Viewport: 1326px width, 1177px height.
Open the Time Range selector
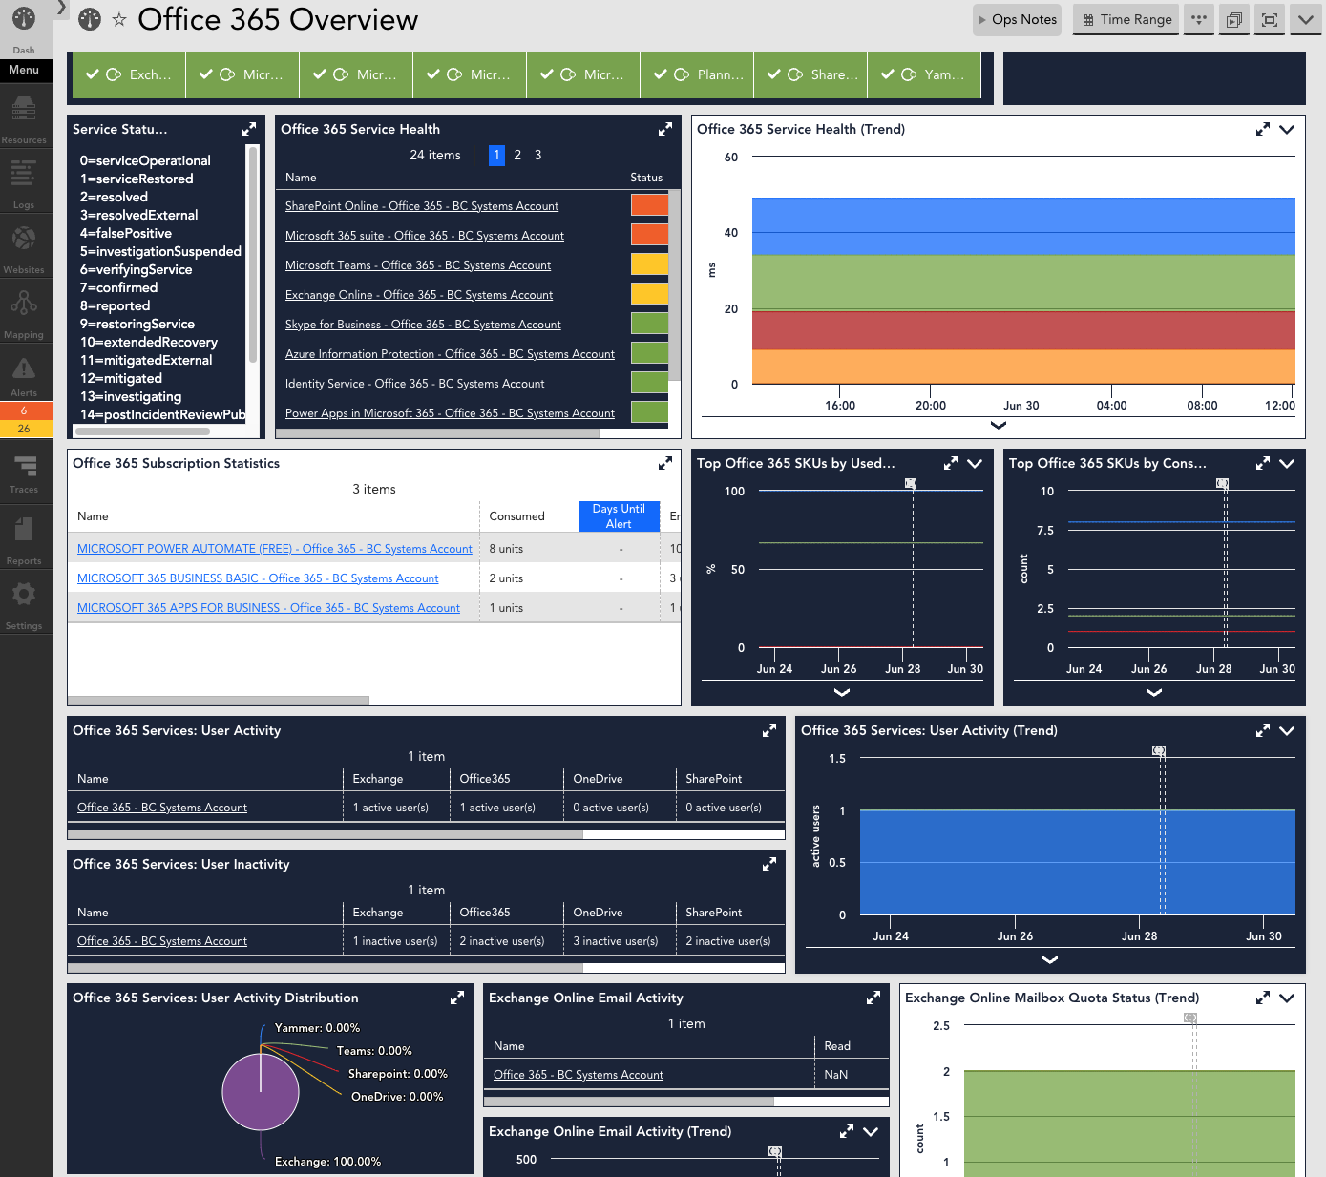pyautogui.click(x=1126, y=19)
